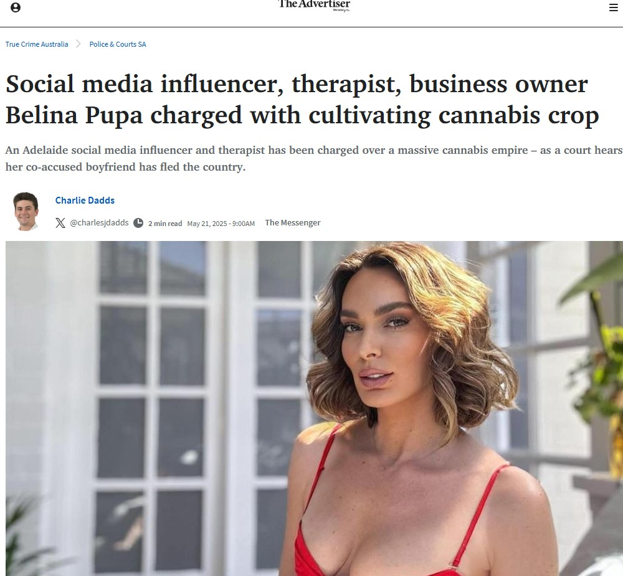623x576 pixels.
Task: Click the breadcrumb chevron arrow separator
Action: click(78, 44)
